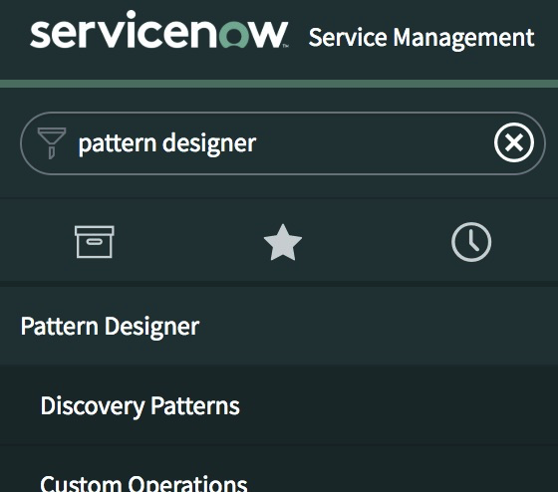The height and width of the screenshot is (492, 558).
Task: Click the ServiceNow logo
Action: [x=159, y=30]
